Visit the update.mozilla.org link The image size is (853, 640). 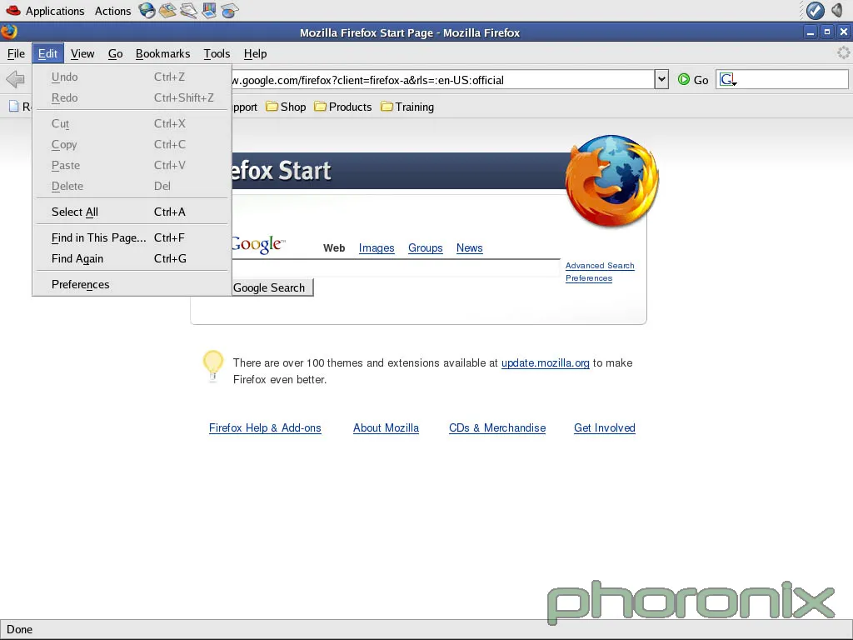point(545,363)
